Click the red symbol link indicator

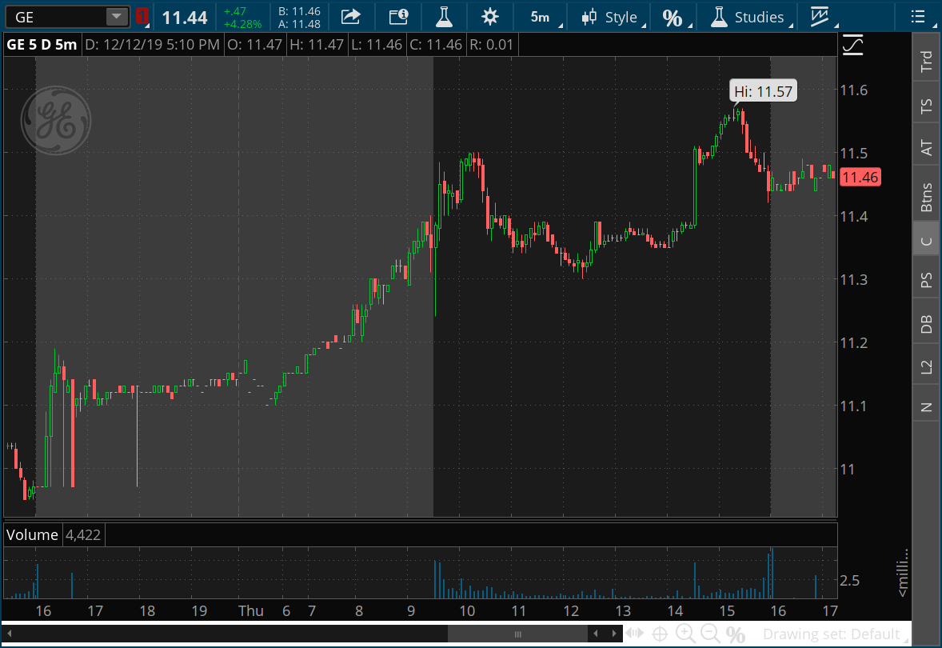tap(142, 16)
